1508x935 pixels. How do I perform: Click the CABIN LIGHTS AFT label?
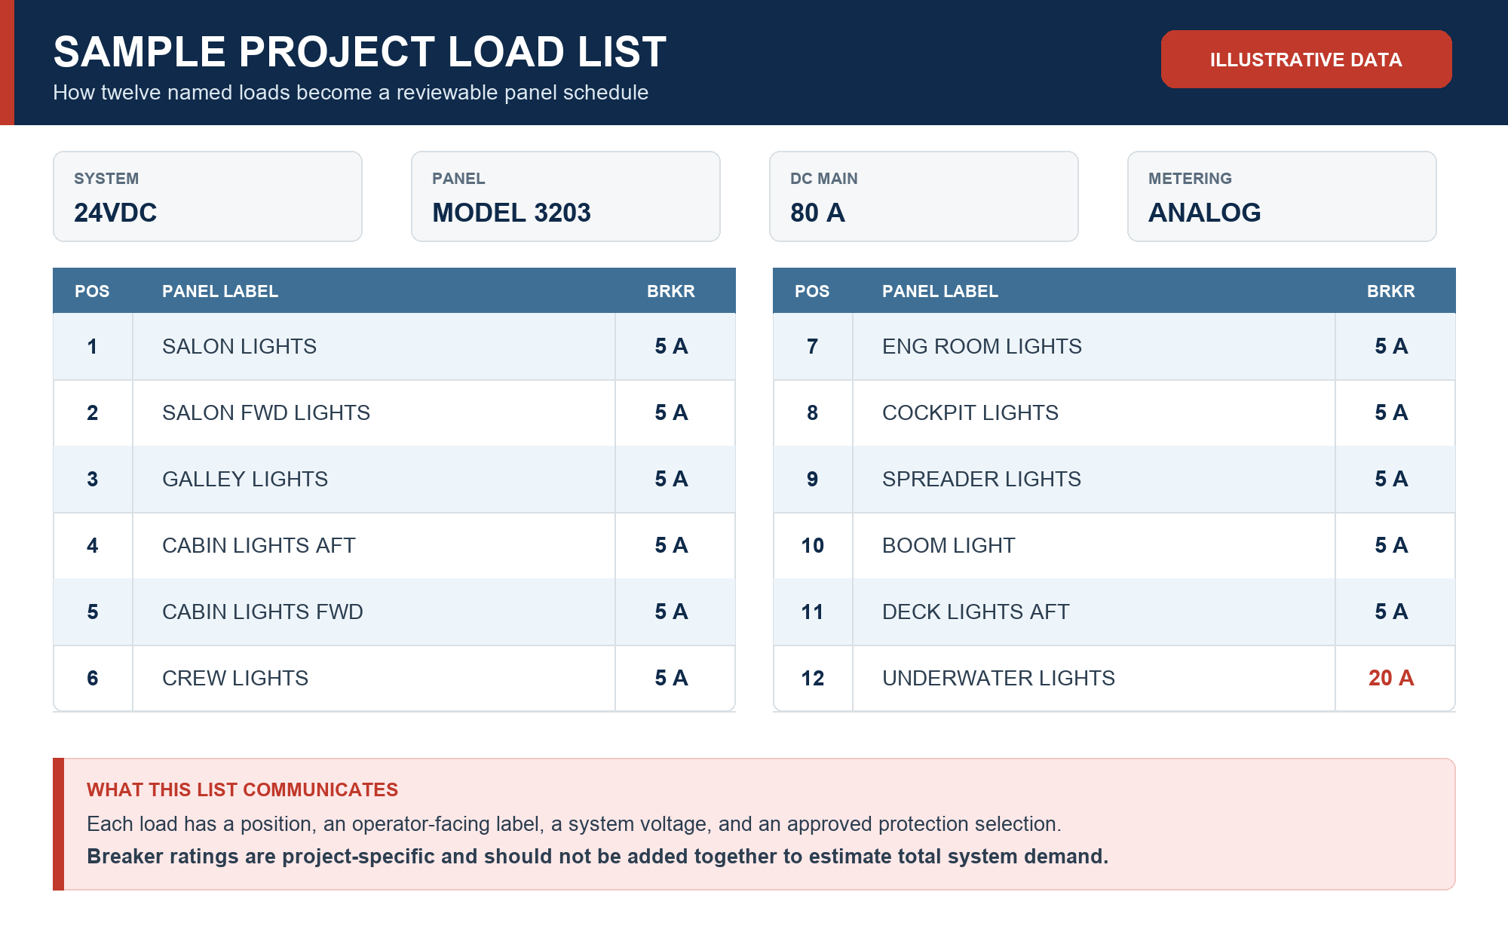(x=259, y=545)
